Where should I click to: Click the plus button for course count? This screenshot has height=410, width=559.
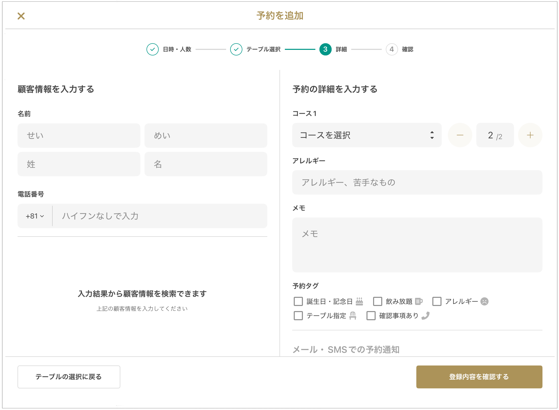click(530, 135)
